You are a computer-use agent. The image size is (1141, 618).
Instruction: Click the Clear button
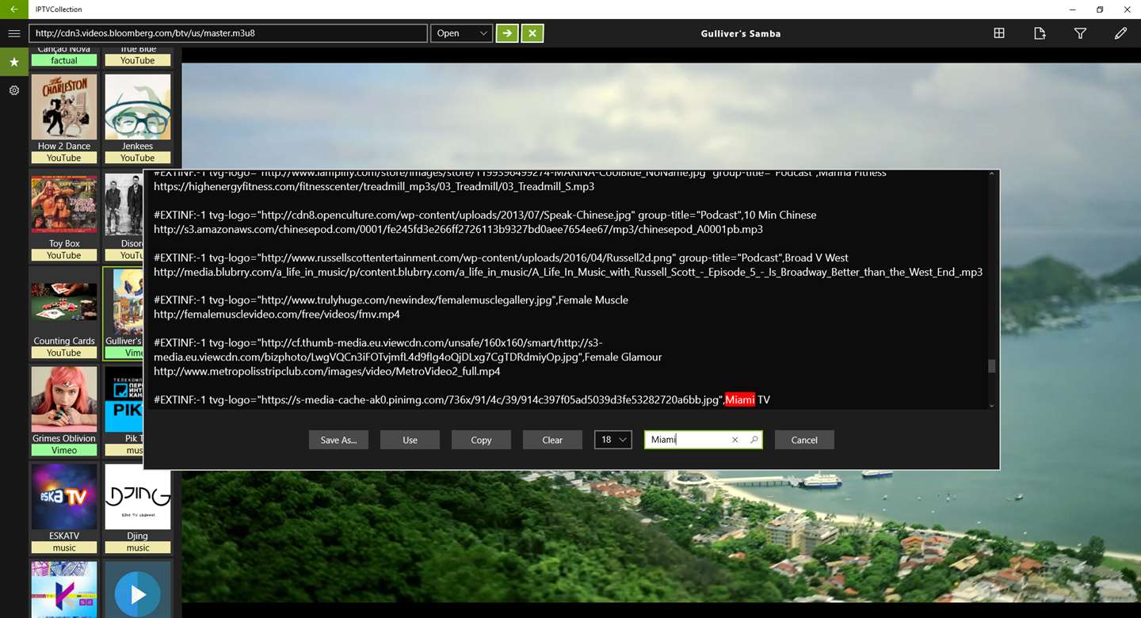[x=552, y=440]
